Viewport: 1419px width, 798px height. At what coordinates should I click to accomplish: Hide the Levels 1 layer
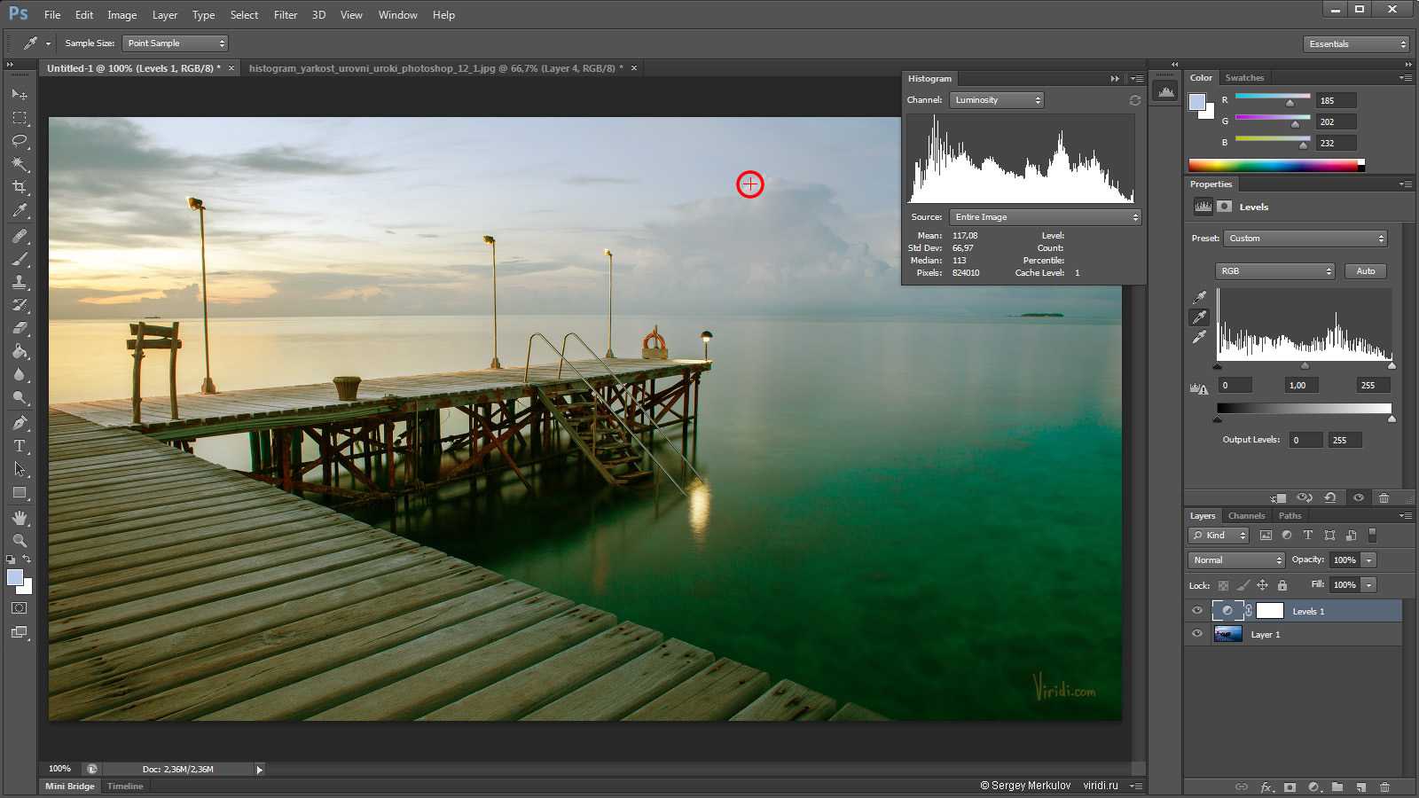tap(1197, 611)
